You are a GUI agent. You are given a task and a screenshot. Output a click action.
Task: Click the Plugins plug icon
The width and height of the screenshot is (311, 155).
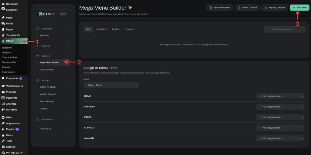point(3,129)
